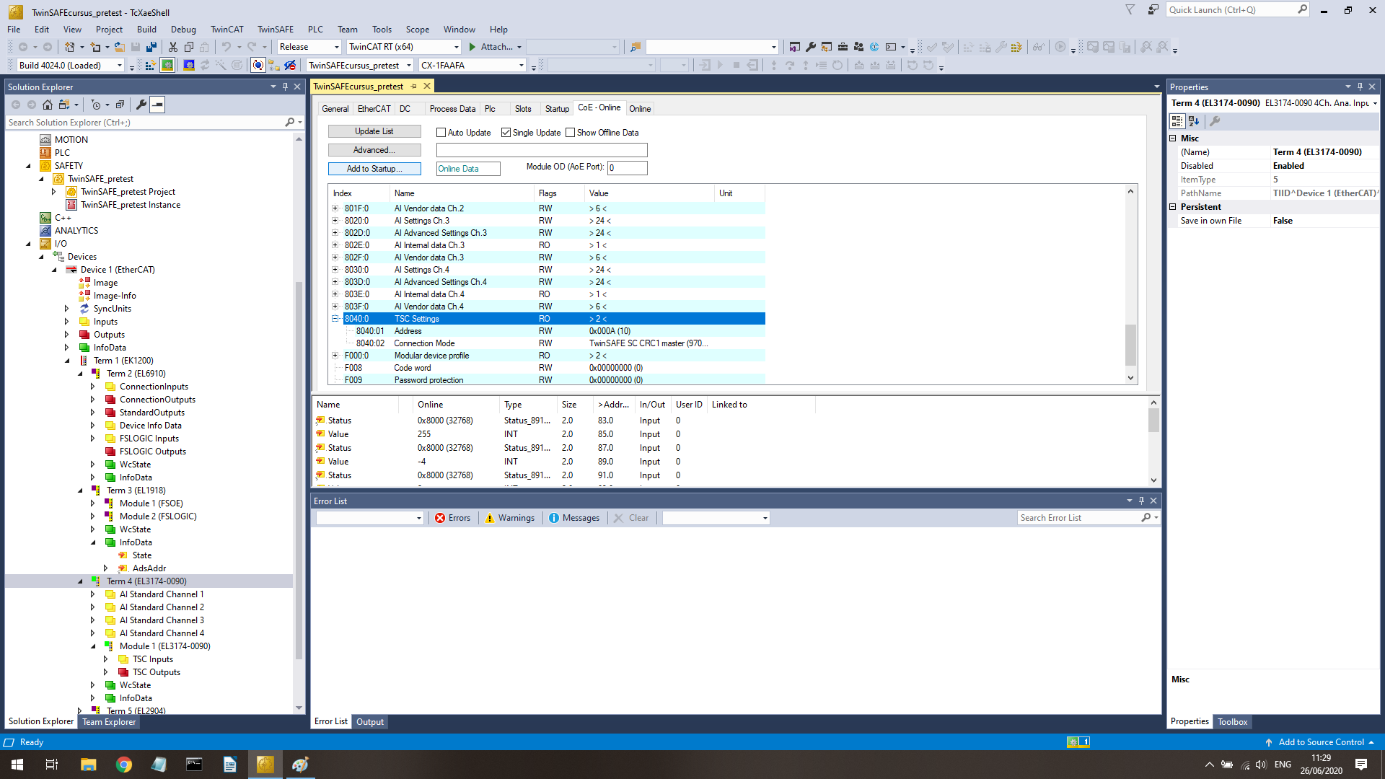Click the Properties wrench icon in Solution Explorer

141,105
